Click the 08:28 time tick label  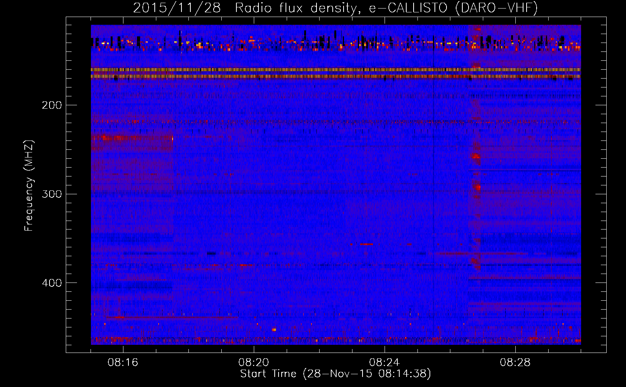pos(515,363)
